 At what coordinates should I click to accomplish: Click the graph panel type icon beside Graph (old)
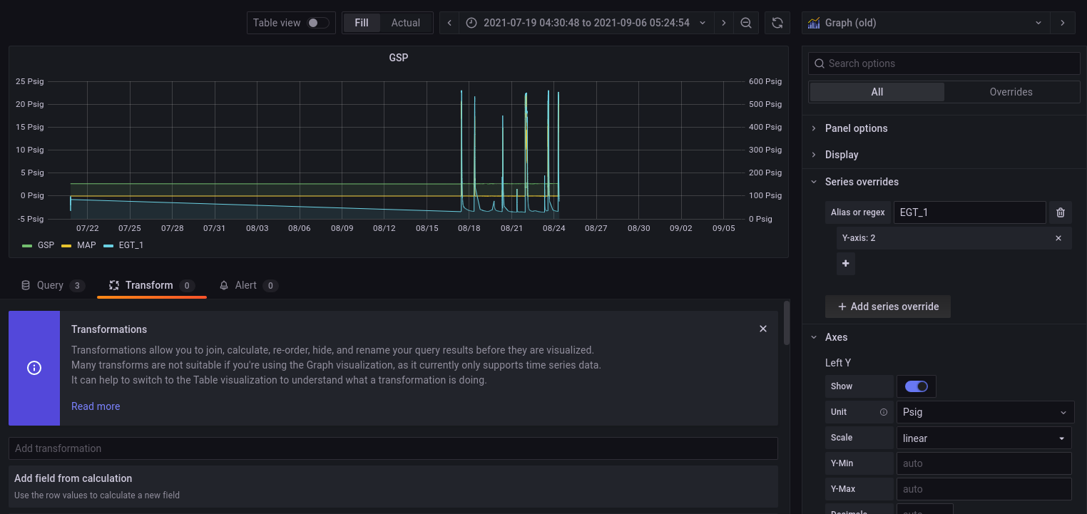pos(813,22)
